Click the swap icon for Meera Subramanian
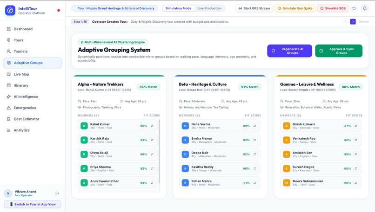Image resolution: width=375 pixels, height=212 pixels. click(356, 183)
